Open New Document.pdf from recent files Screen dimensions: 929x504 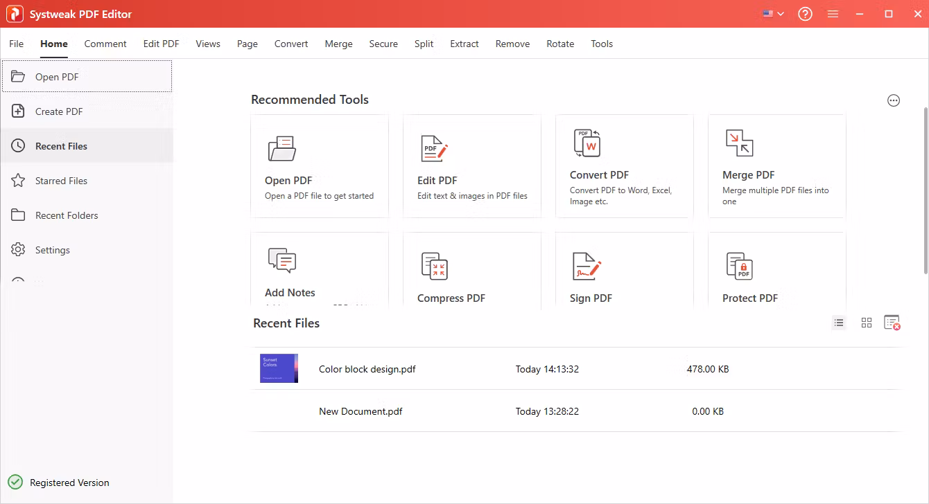click(x=361, y=411)
